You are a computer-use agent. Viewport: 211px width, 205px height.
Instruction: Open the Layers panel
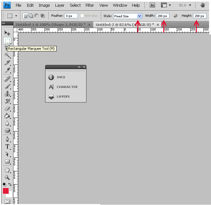pyautogui.click(x=59, y=97)
